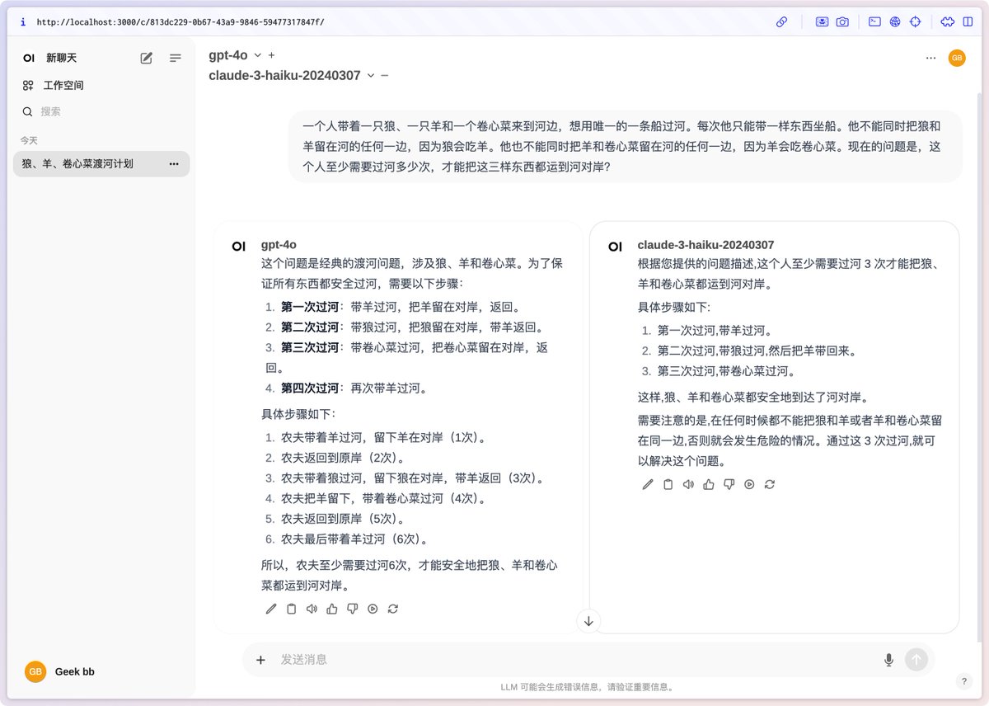Viewport: 989px width, 706px height.
Task: Give a thumbs up to the gpt-4o answer
Action: 331,609
